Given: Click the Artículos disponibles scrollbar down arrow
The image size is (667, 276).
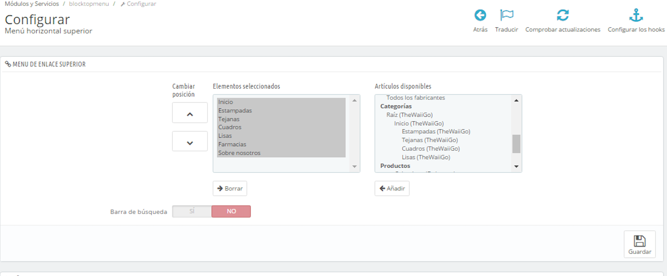Looking at the screenshot, I should click(516, 167).
